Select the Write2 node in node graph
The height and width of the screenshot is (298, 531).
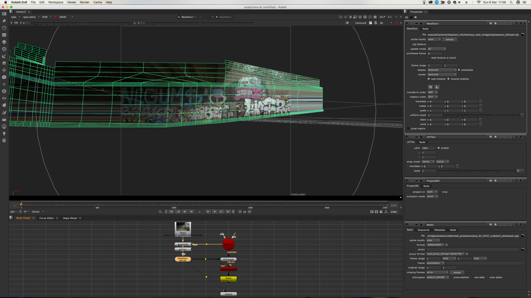click(228, 279)
